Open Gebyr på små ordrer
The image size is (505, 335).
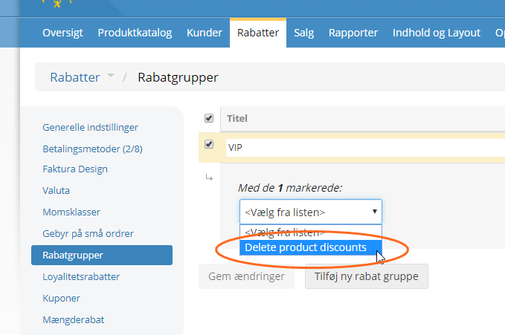tap(88, 234)
